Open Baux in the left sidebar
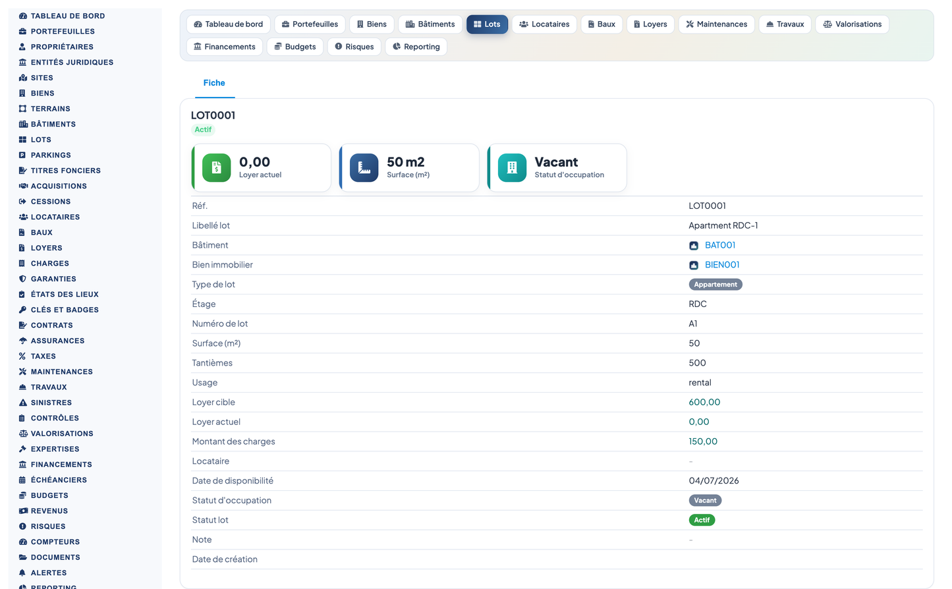 tap(36, 233)
